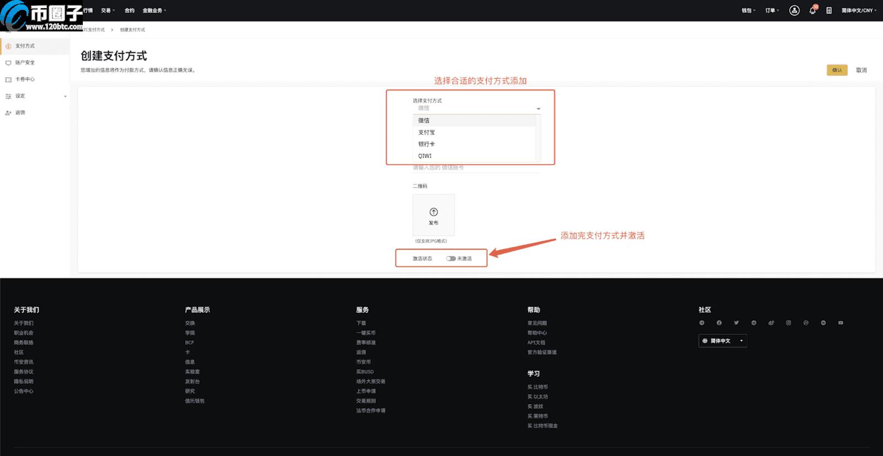This screenshot has height=456, width=883.
Task: Open 隐私说明 footer link
Action: click(x=24, y=382)
